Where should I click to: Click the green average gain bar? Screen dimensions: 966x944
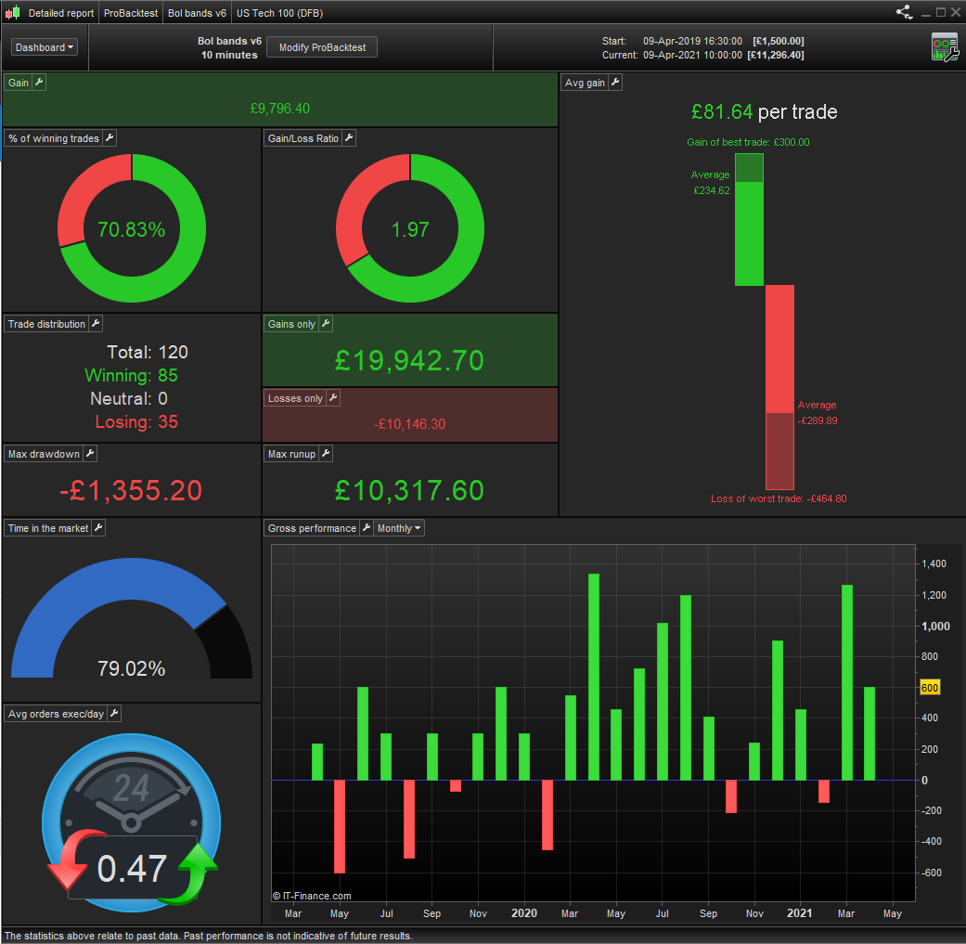(x=749, y=219)
